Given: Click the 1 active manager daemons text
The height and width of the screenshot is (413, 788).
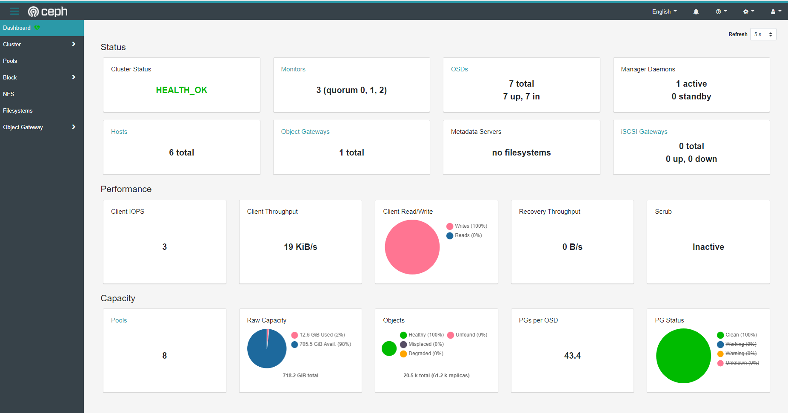Looking at the screenshot, I should point(691,84).
